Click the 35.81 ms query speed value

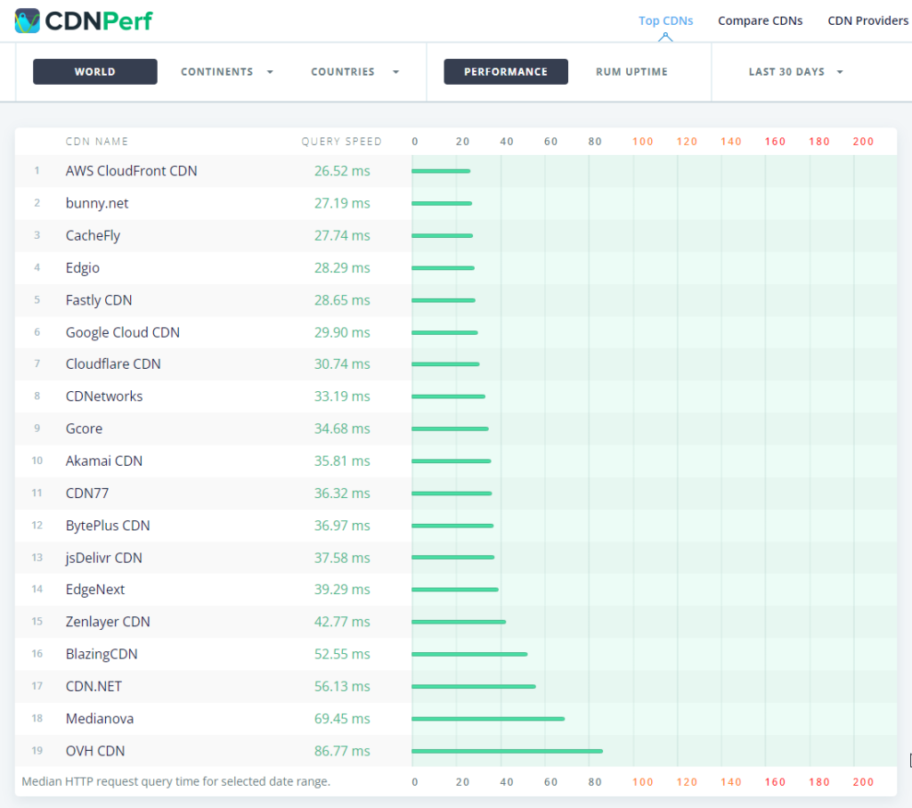point(342,461)
